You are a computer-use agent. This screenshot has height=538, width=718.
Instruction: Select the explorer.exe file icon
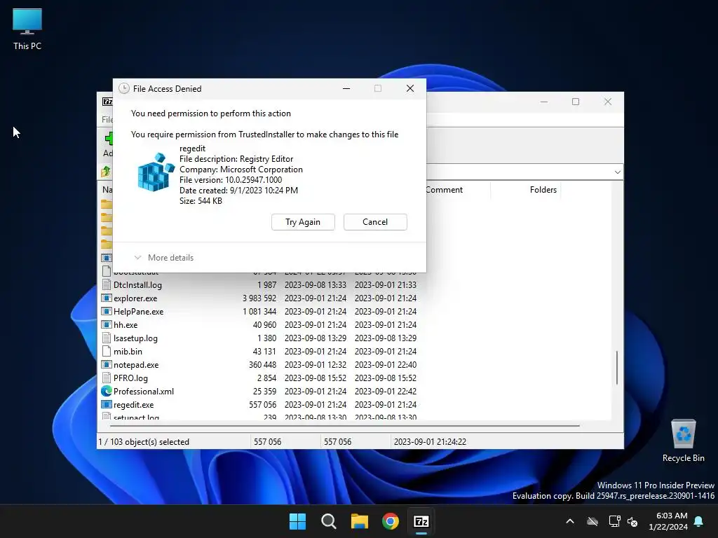pos(107,298)
